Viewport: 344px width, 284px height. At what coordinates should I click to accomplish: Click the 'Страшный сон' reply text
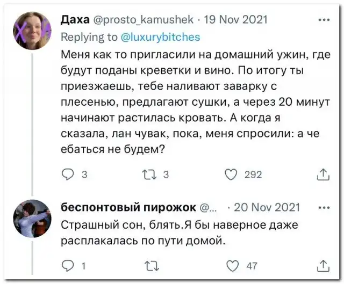177,232
